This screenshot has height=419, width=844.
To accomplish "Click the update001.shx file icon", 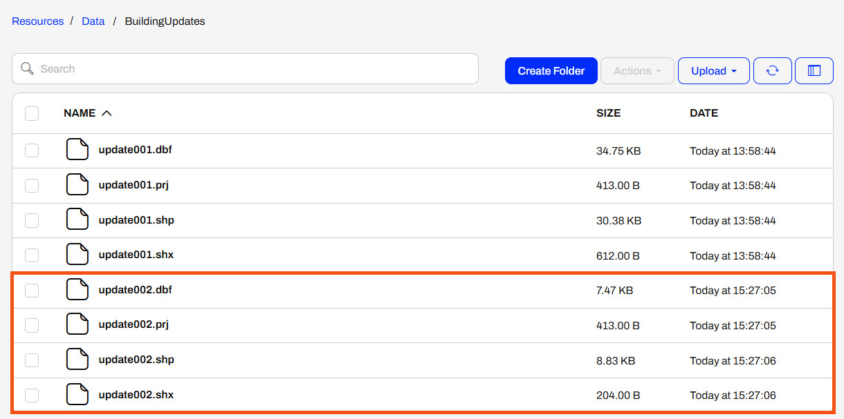I will (x=77, y=255).
